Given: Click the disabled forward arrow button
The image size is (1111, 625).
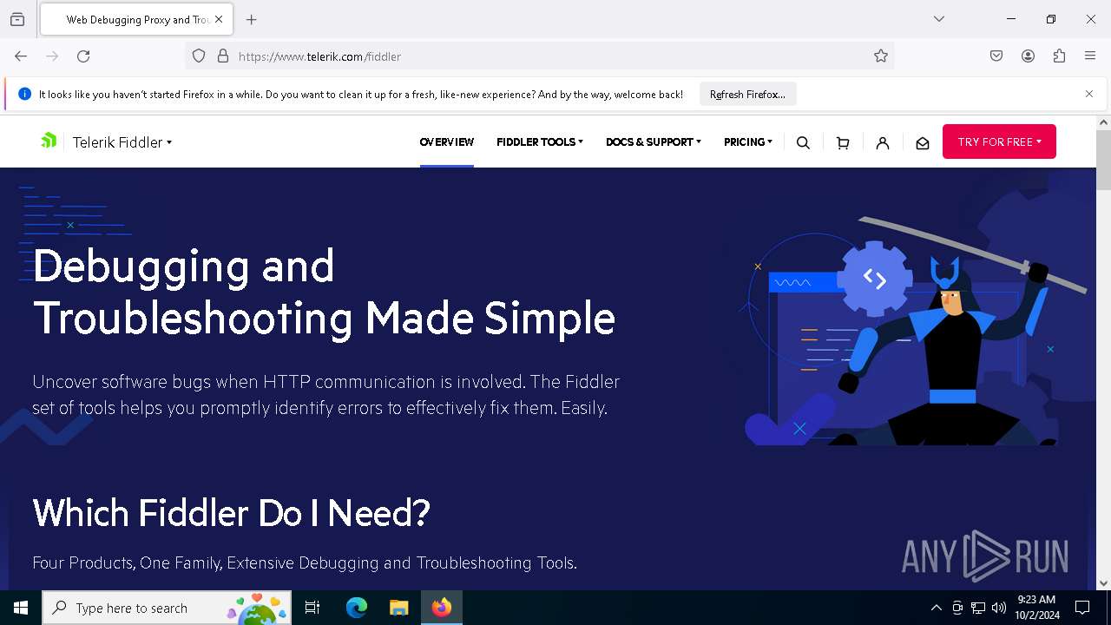Looking at the screenshot, I should click(52, 56).
